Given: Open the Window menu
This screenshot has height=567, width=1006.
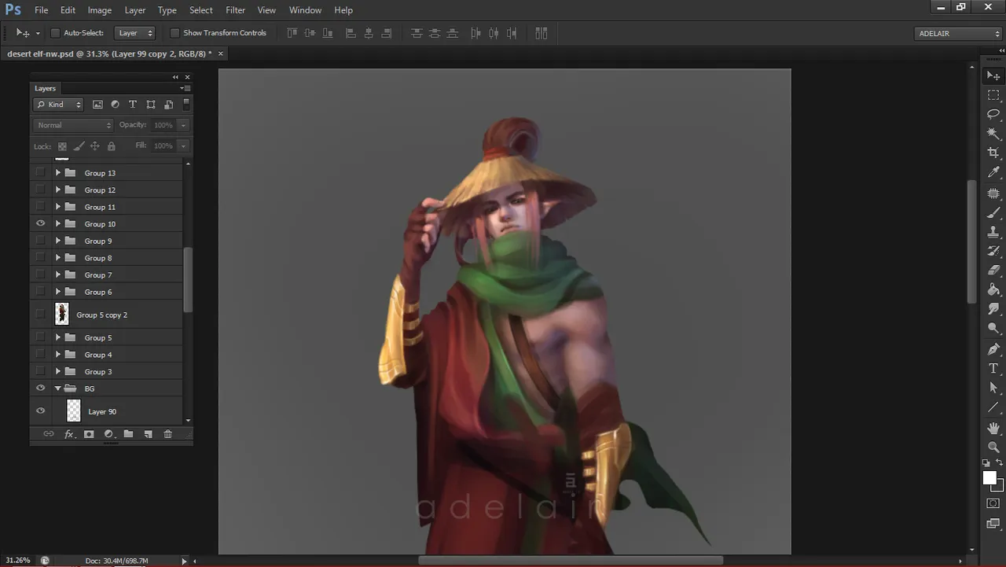Looking at the screenshot, I should click(x=305, y=10).
